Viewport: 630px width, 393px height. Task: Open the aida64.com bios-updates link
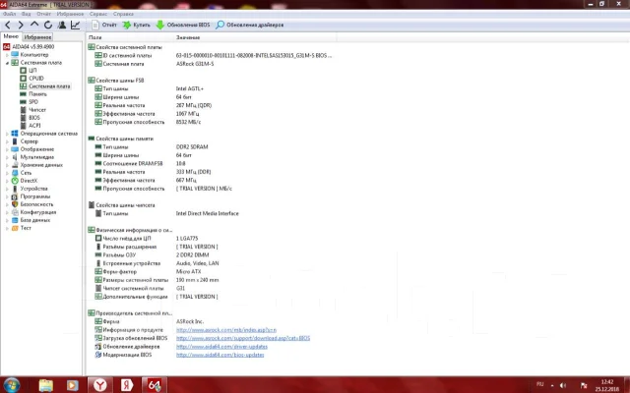coord(220,355)
